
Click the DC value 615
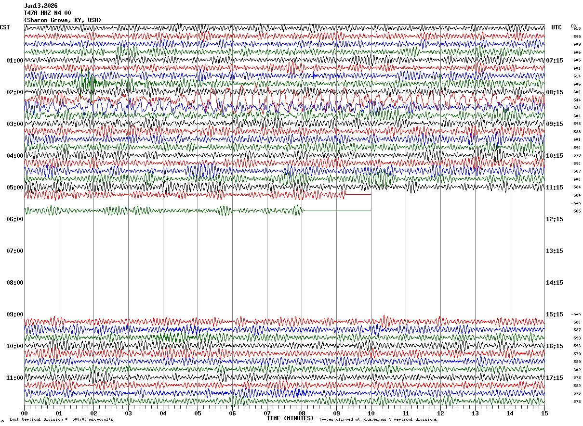[577, 29]
